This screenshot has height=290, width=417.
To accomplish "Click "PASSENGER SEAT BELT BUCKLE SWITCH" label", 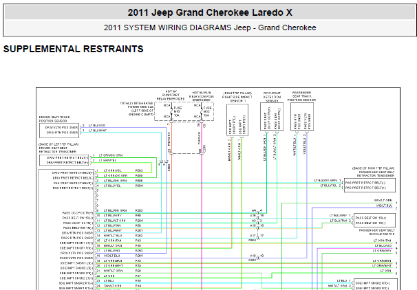I will coord(377,232).
